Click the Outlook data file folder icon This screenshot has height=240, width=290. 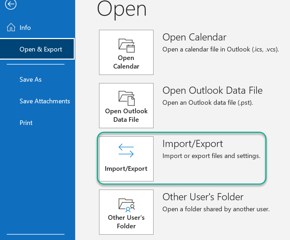coord(126,98)
